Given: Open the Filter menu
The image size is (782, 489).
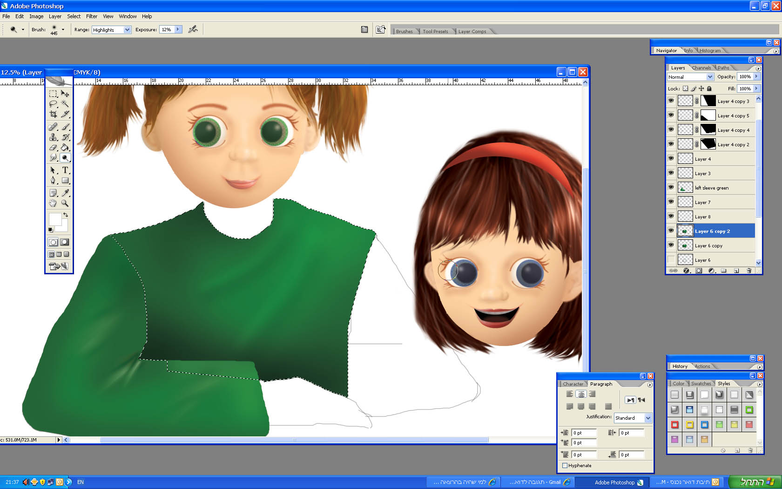Looking at the screenshot, I should click(x=91, y=16).
